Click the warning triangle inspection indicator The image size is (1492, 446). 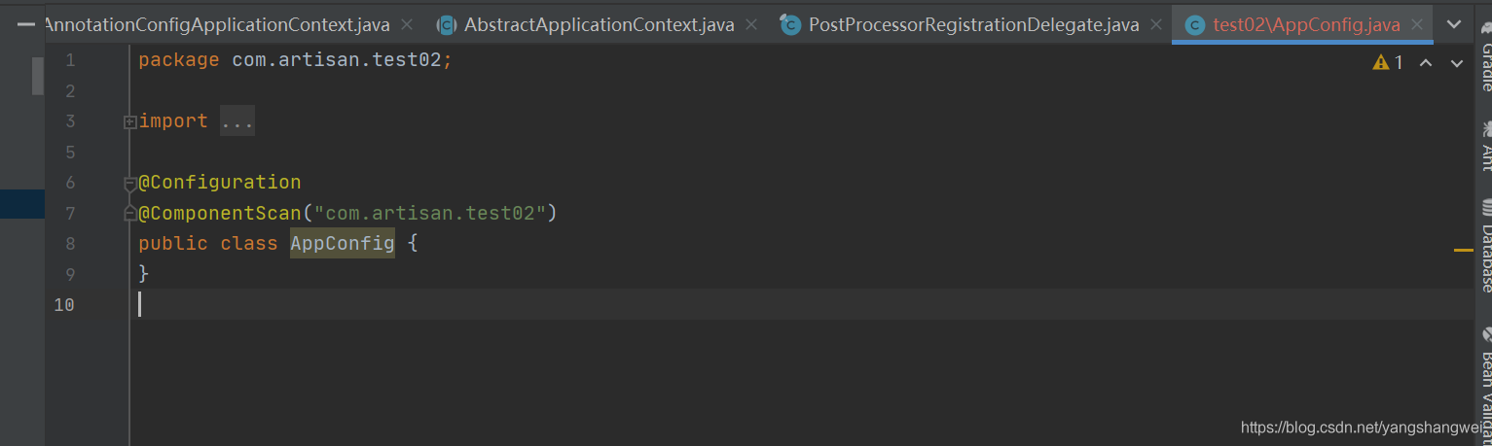[1380, 62]
